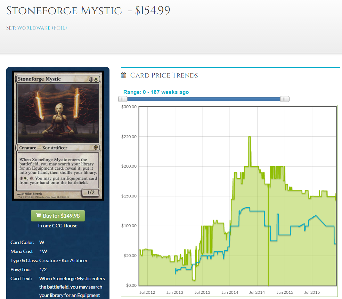Click the shopping cart icon on Buy button

click(x=38, y=216)
